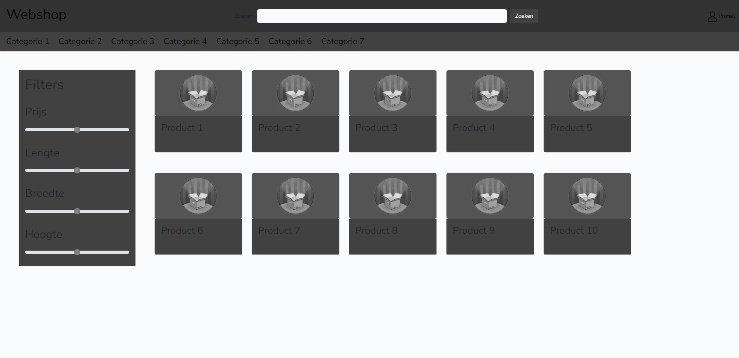
Task: Select the Product 6 thumbnail
Action: (198, 196)
